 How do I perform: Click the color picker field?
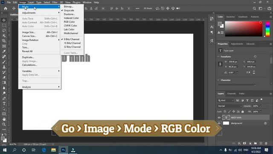pyautogui.click(x=244, y=29)
